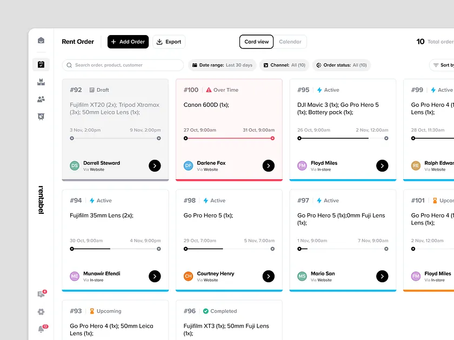Click the rental progress slider on order #92

pyautogui.click(x=115, y=138)
